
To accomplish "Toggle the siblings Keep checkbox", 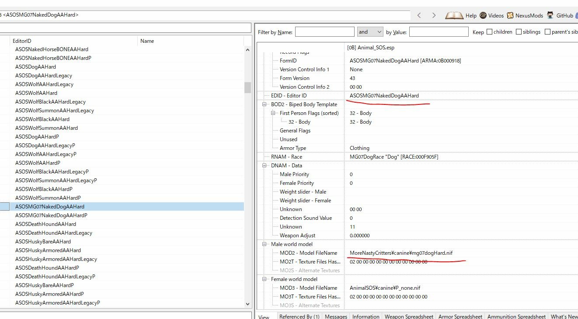I will tap(519, 32).
